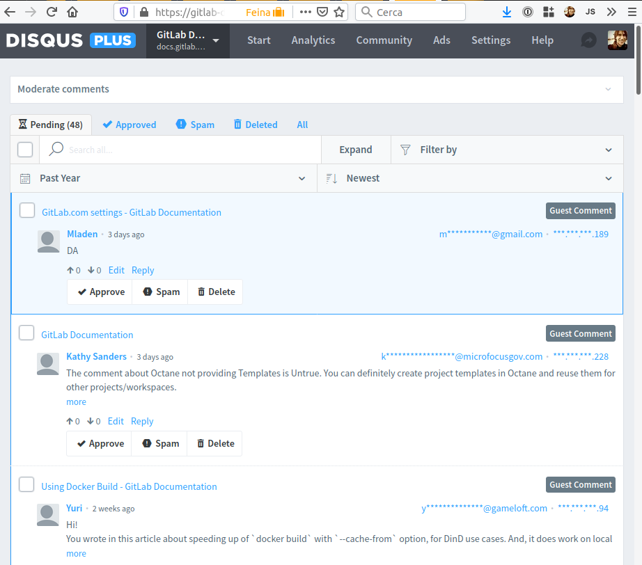The image size is (642, 565).
Task: Click the Disqus share arrow icon
Action: 588,40
